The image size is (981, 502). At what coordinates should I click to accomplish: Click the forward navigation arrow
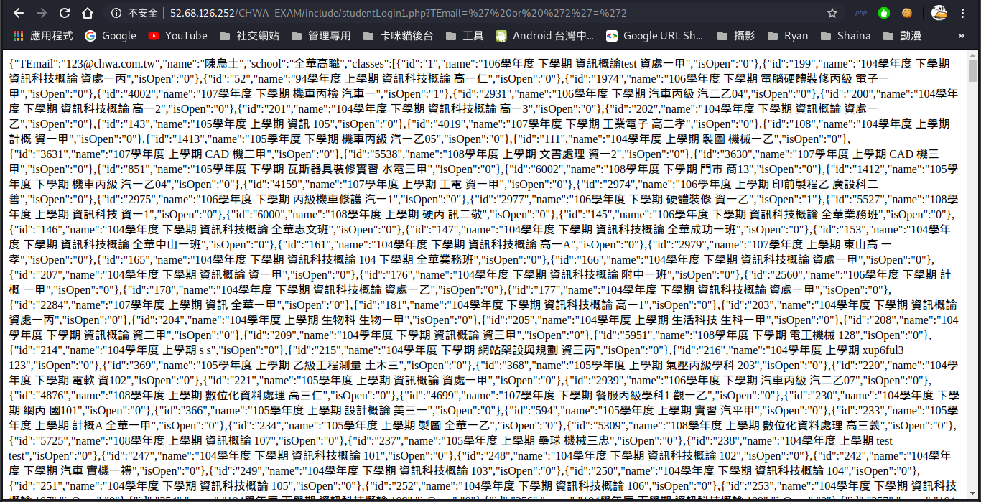[x=42, y=13]
